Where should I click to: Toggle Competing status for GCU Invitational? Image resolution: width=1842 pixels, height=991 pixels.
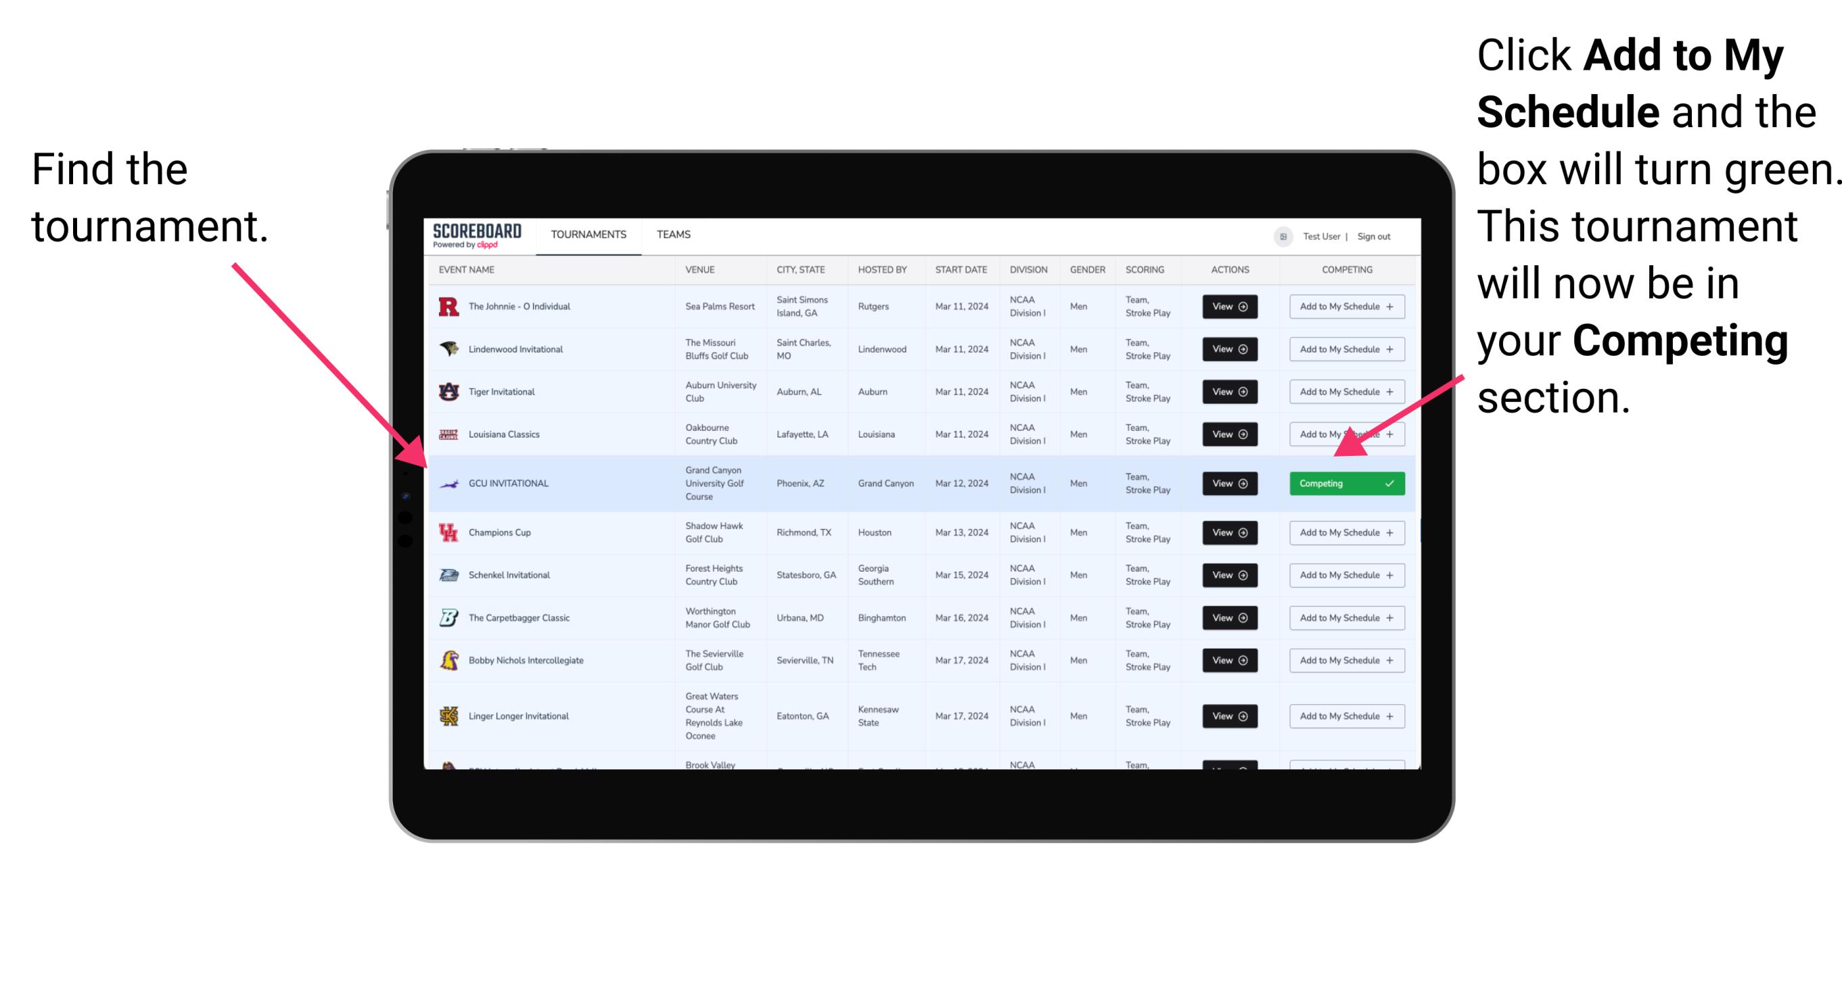(1344, 482)
